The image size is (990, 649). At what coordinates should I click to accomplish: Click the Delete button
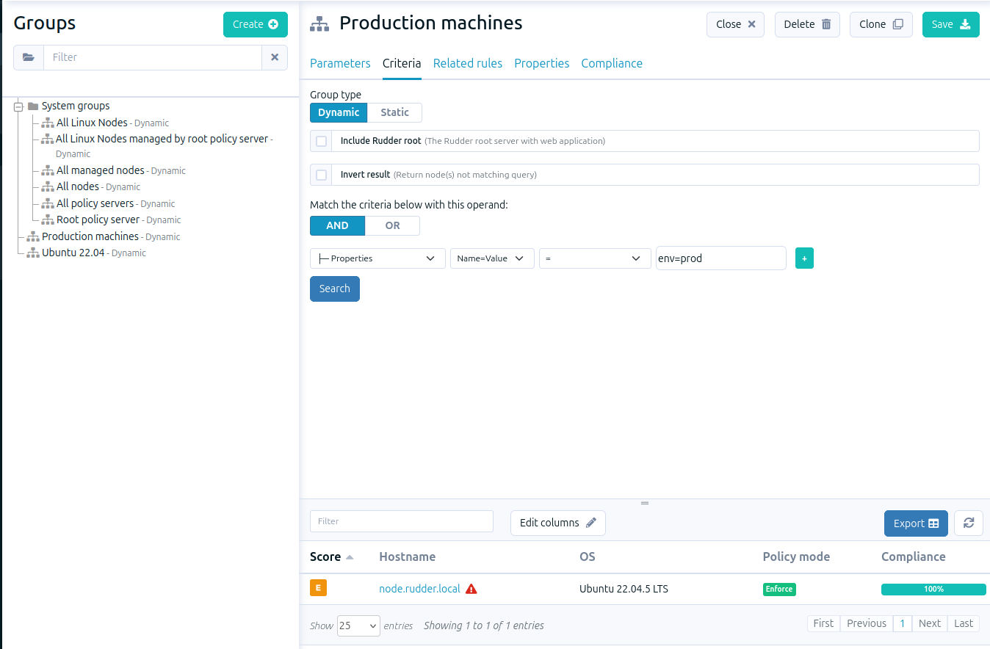coord(807,24)
